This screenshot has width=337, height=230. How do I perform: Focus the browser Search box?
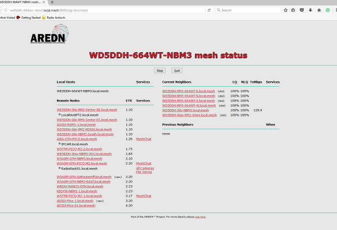coord(249,10)
